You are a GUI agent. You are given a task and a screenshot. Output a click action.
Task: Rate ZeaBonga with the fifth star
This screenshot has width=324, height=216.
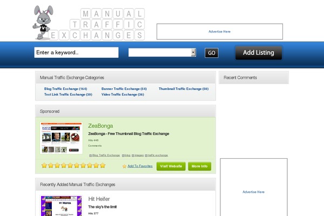pos(70,165)
